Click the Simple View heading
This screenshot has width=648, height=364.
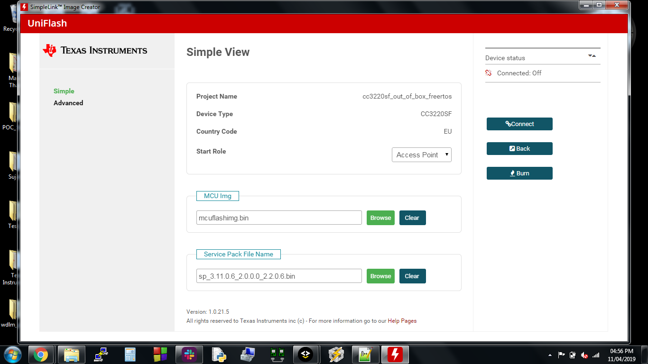point(218,52)
